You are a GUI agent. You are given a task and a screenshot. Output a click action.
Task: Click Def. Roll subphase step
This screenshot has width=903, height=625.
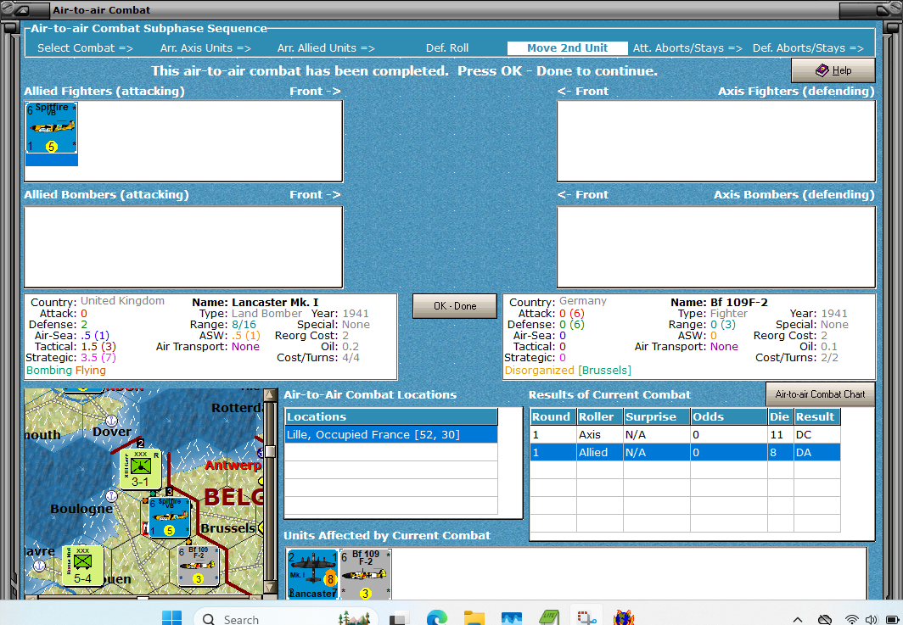[x=447, y=48]
